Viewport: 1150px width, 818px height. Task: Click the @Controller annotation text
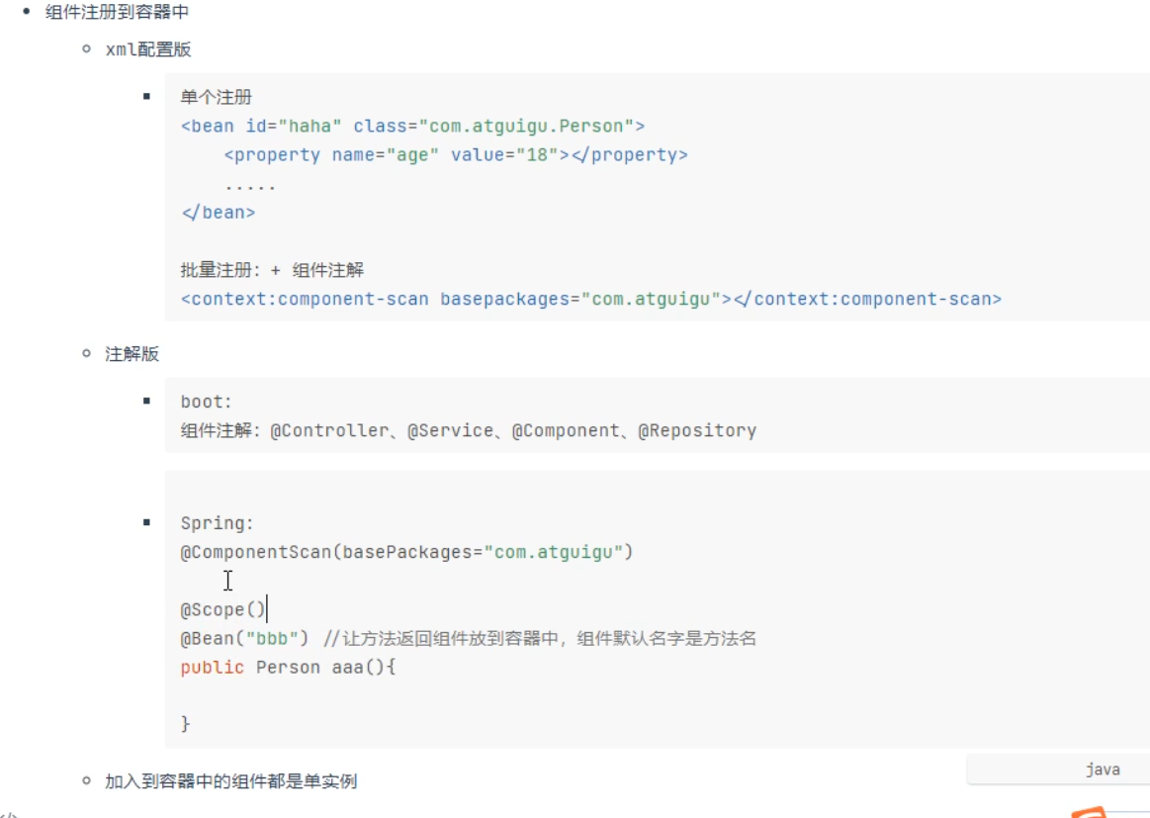(x=329, y=430)
